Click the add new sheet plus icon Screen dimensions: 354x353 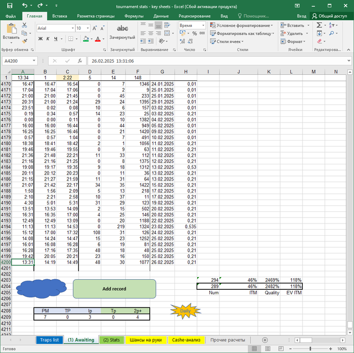point(264,340)
